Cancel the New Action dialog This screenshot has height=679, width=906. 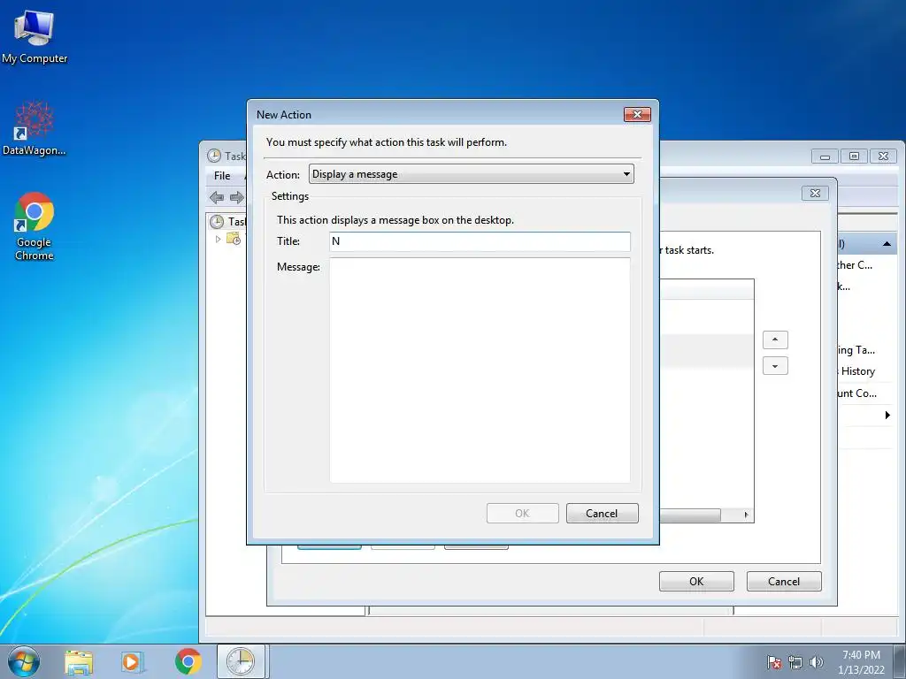coord(602,514)
